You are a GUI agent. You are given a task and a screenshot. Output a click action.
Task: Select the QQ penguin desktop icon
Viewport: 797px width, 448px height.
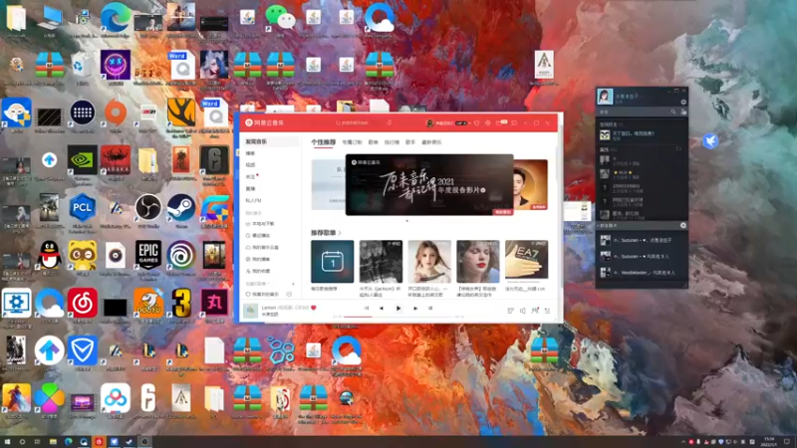49,255
